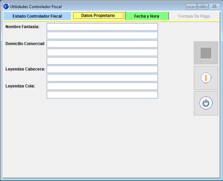The image size is (223, 181).
Task: Select the second Domicilio Comercial line field
Action: coord(102,52)
